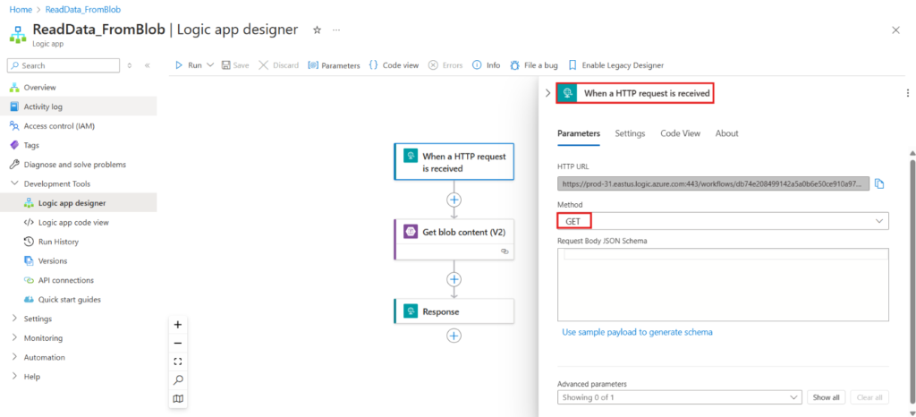
Task: Click the Request Body JSON Schema box
Action: tap(723, 285)
